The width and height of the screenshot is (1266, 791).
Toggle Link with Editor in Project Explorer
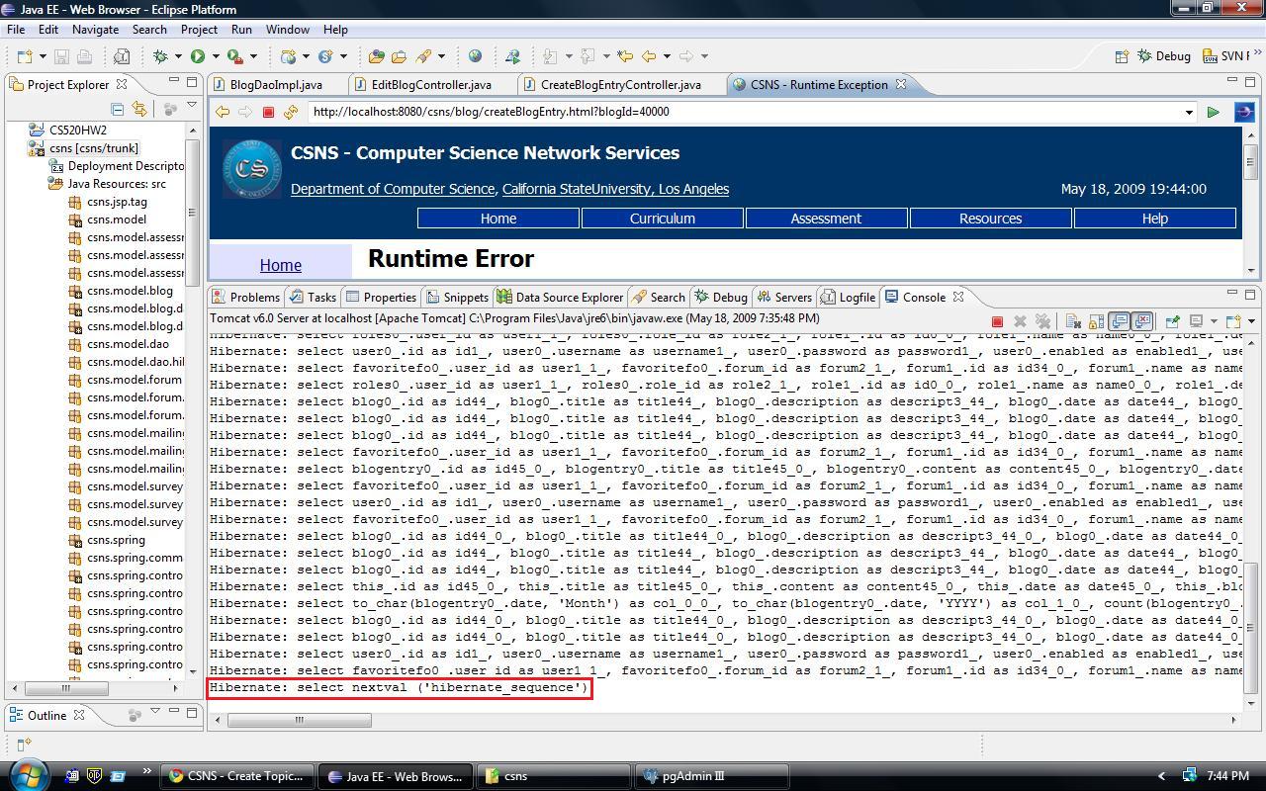point(139,109)
